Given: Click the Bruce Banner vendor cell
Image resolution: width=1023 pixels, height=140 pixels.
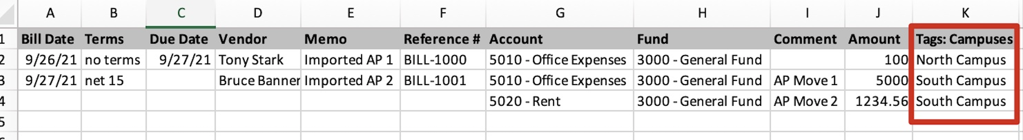Looking at the screenshot, I should point(258,80).
